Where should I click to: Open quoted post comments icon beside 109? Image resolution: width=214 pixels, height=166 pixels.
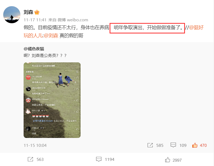(x=173, y=145)
